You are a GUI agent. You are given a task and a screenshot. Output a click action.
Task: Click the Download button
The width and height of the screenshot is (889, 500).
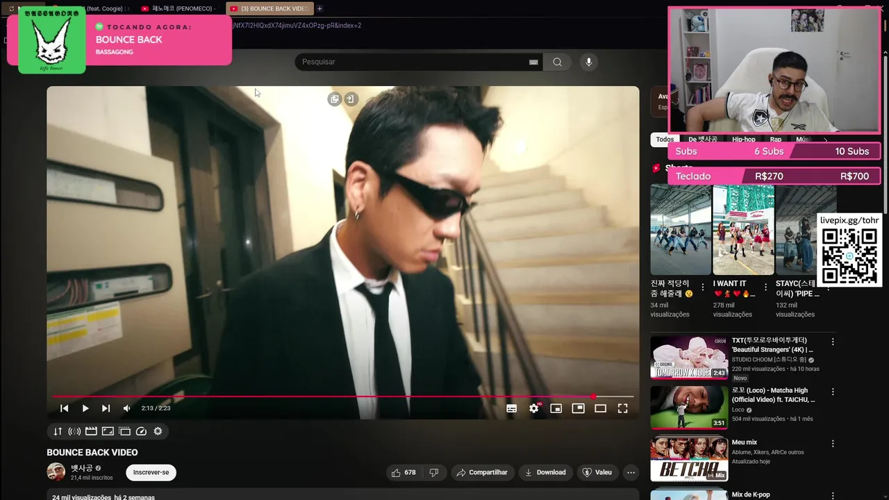pyautogui.click(x=545, y=472)
